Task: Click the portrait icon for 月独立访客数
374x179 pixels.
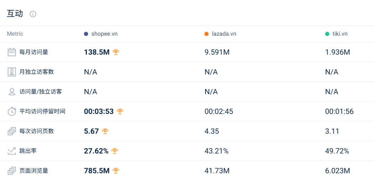Action: [x=12, y=72]
